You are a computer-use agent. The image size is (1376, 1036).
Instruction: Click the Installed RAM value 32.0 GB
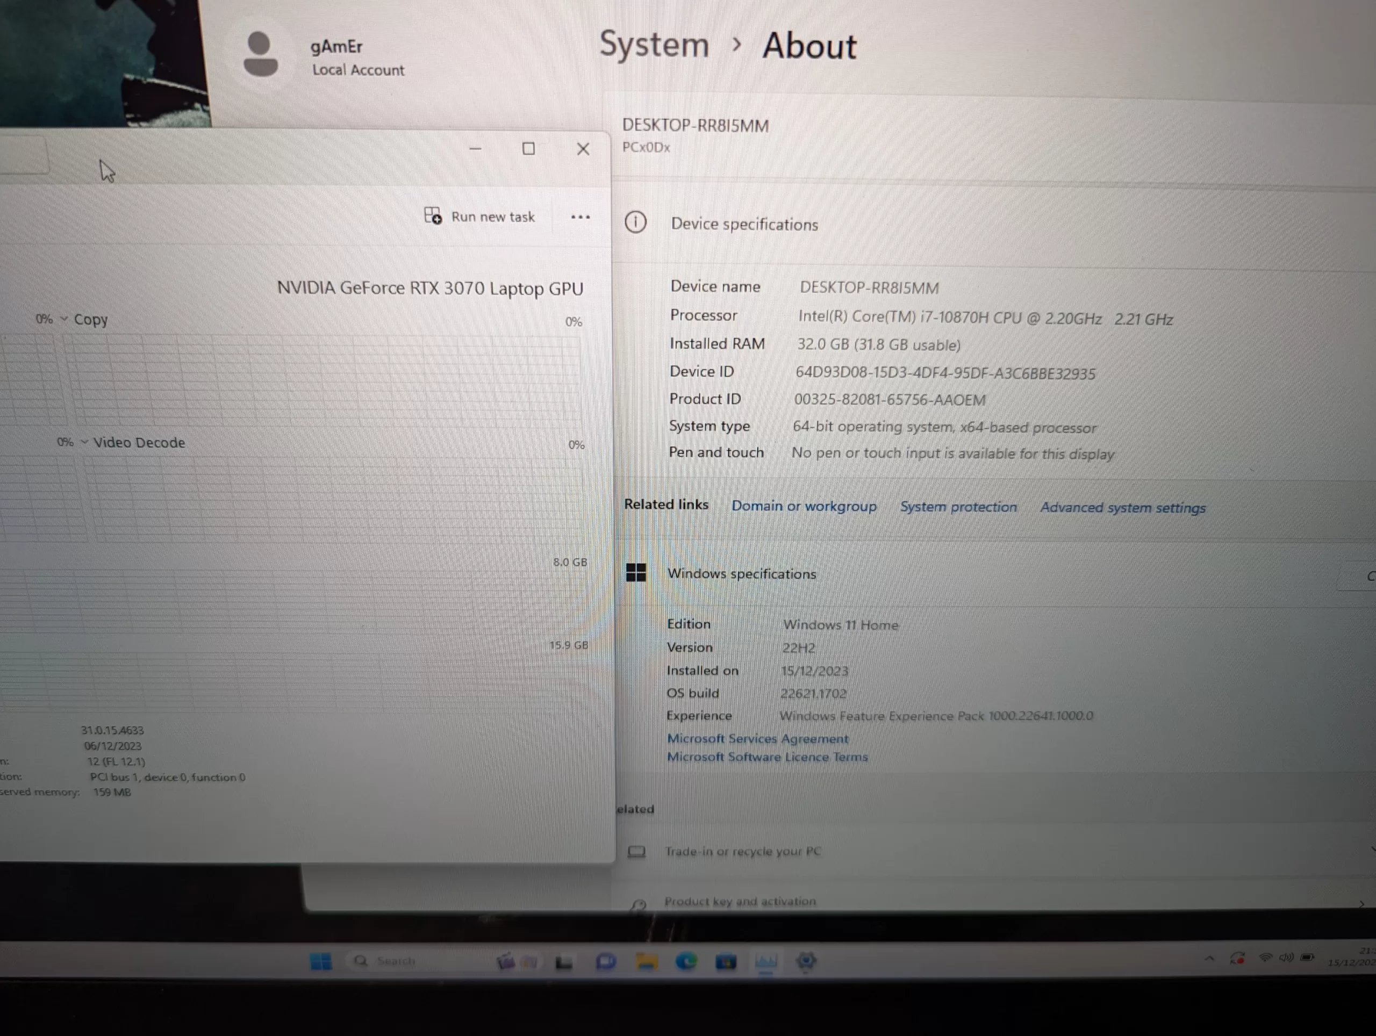click(x=878, y=344)
